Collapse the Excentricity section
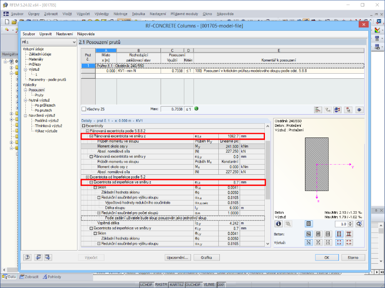 click(x=84, y=126)
